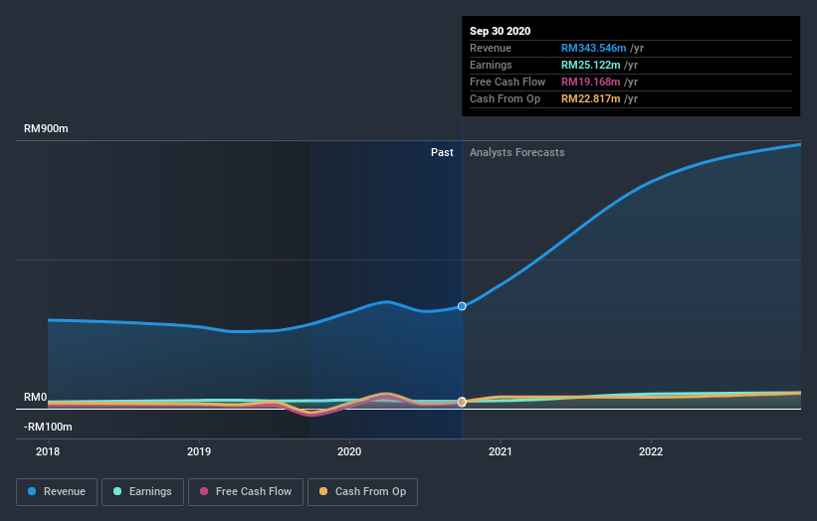The width and height of the screenshot is (817, 521).
Task: Toggle the Cash From Op legend button
Action: (362, 492)
